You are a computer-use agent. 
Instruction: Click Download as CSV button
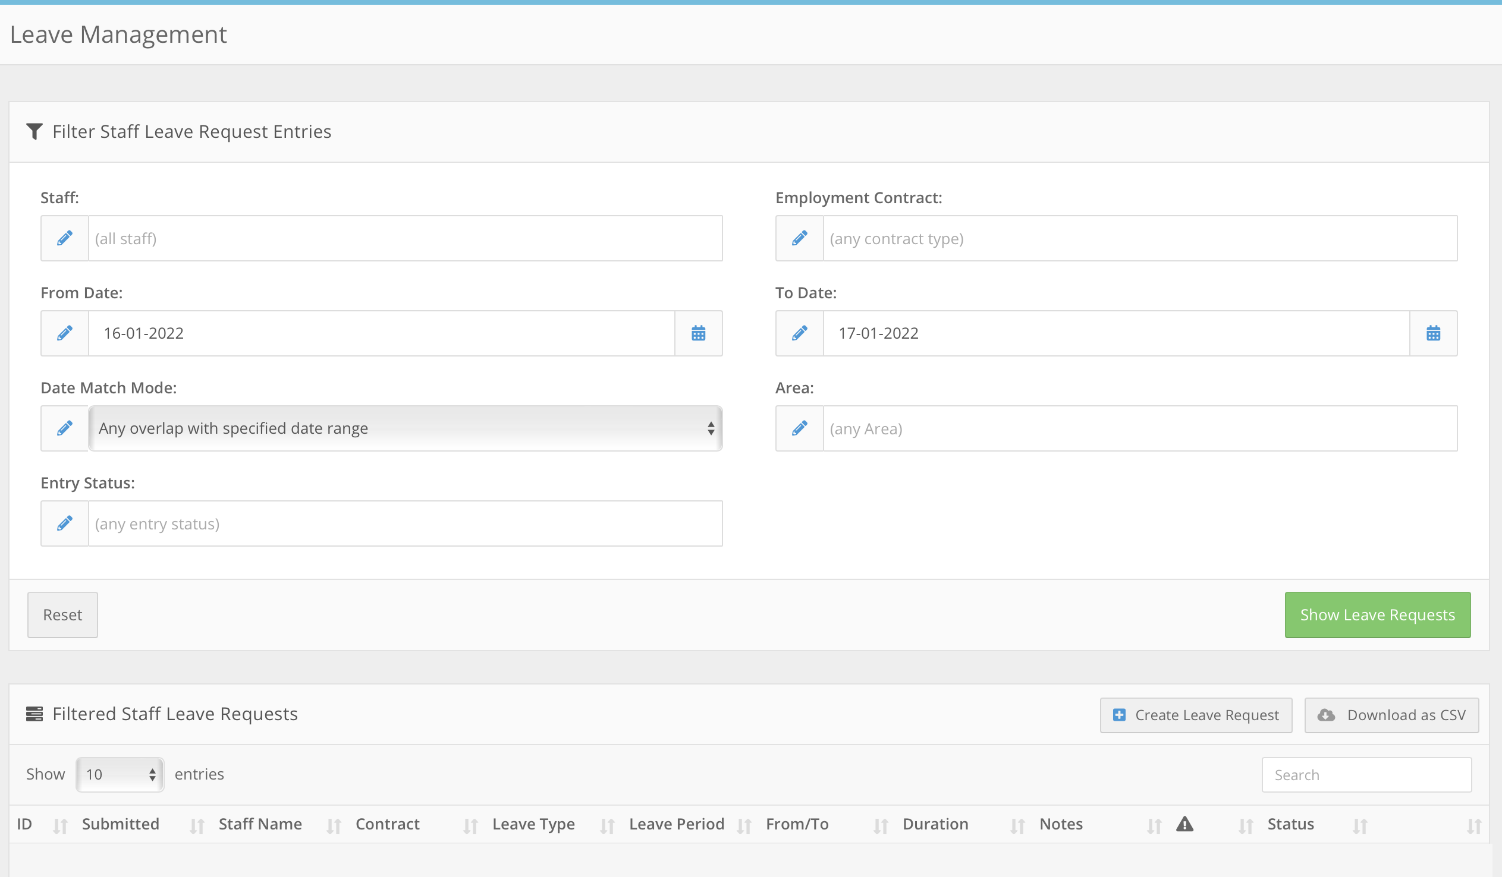point(1392,715)
